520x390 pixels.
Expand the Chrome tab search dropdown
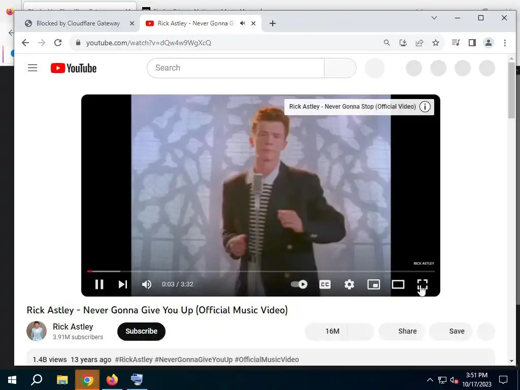pos(434,18)
